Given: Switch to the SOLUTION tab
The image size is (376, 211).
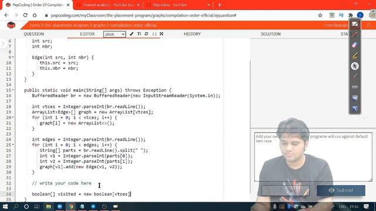Looking at the screenshot, I should point(271,34).
